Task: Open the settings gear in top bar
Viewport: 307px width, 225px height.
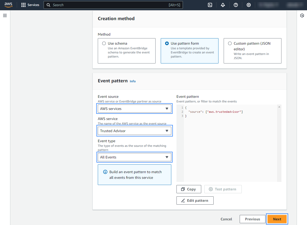Action: pos(249,5)
